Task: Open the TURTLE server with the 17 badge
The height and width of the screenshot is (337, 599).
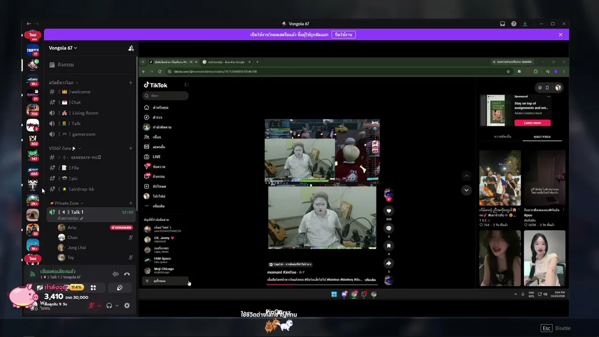Action: [x=33, y=51]
